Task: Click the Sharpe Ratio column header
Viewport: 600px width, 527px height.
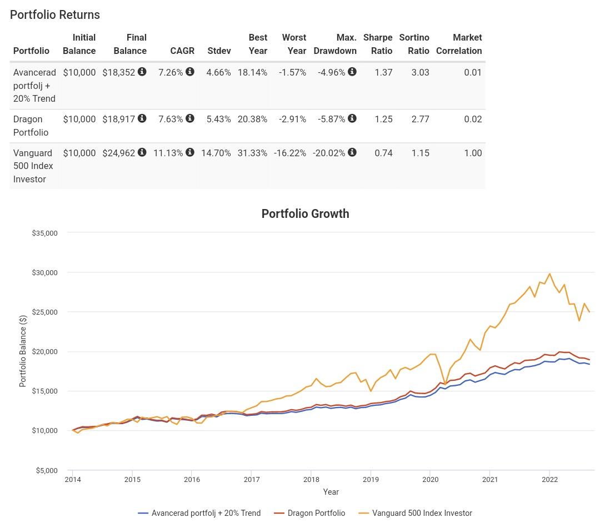Action: click(x=378, y=44)
